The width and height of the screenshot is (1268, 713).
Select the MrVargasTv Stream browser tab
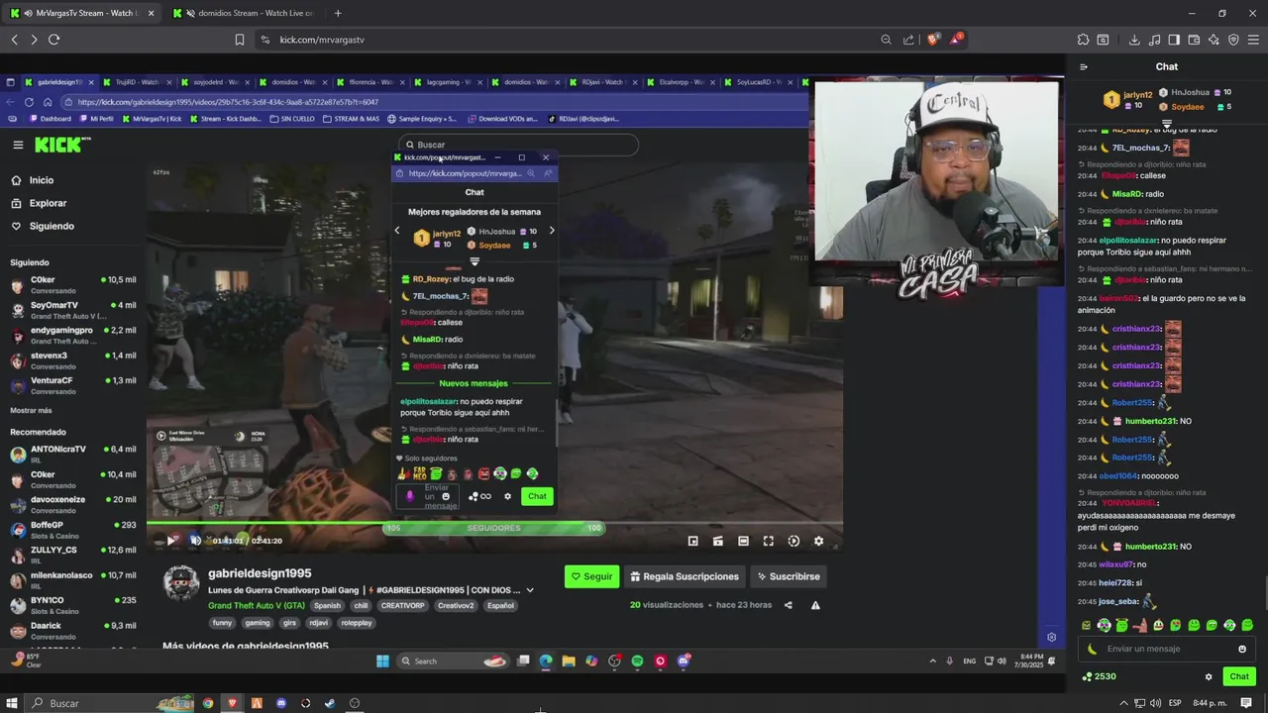pyautogui.click(x=81, y=13)
